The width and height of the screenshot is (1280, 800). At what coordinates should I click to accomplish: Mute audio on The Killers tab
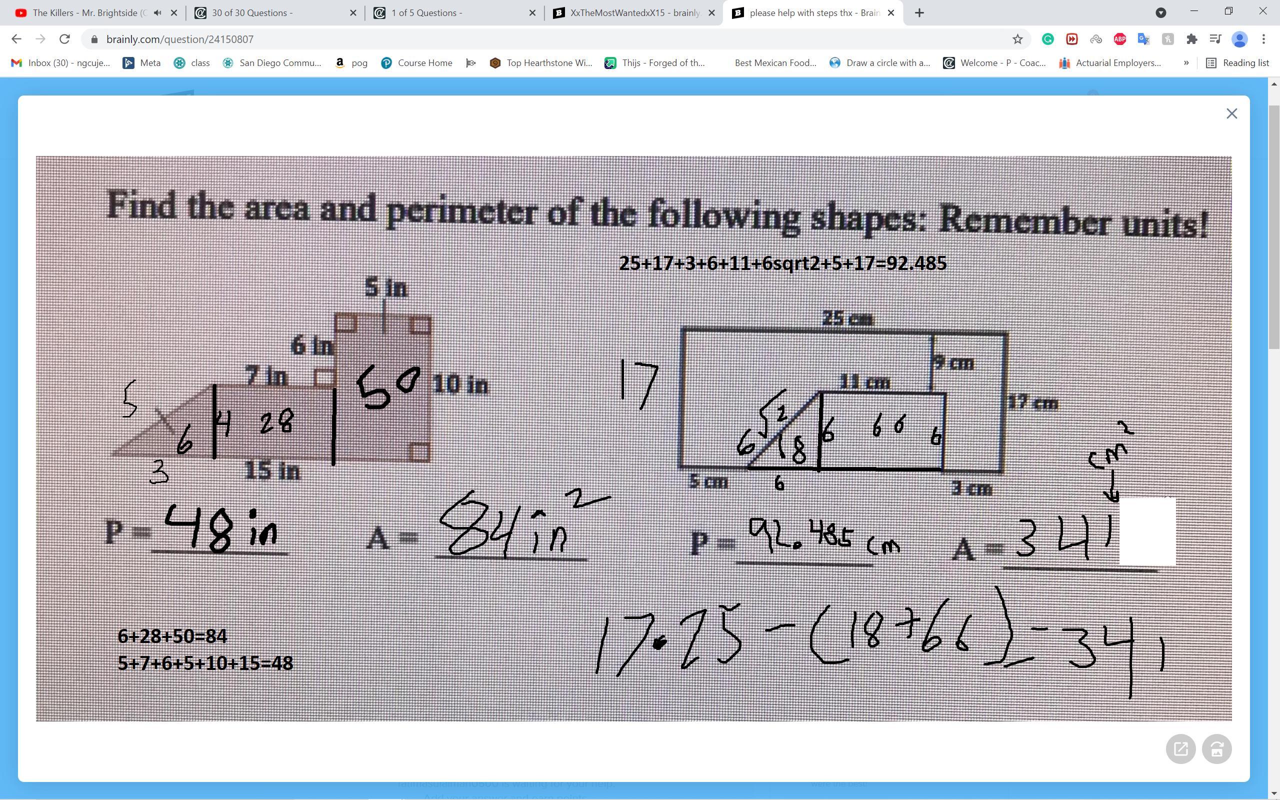[157, 12]
